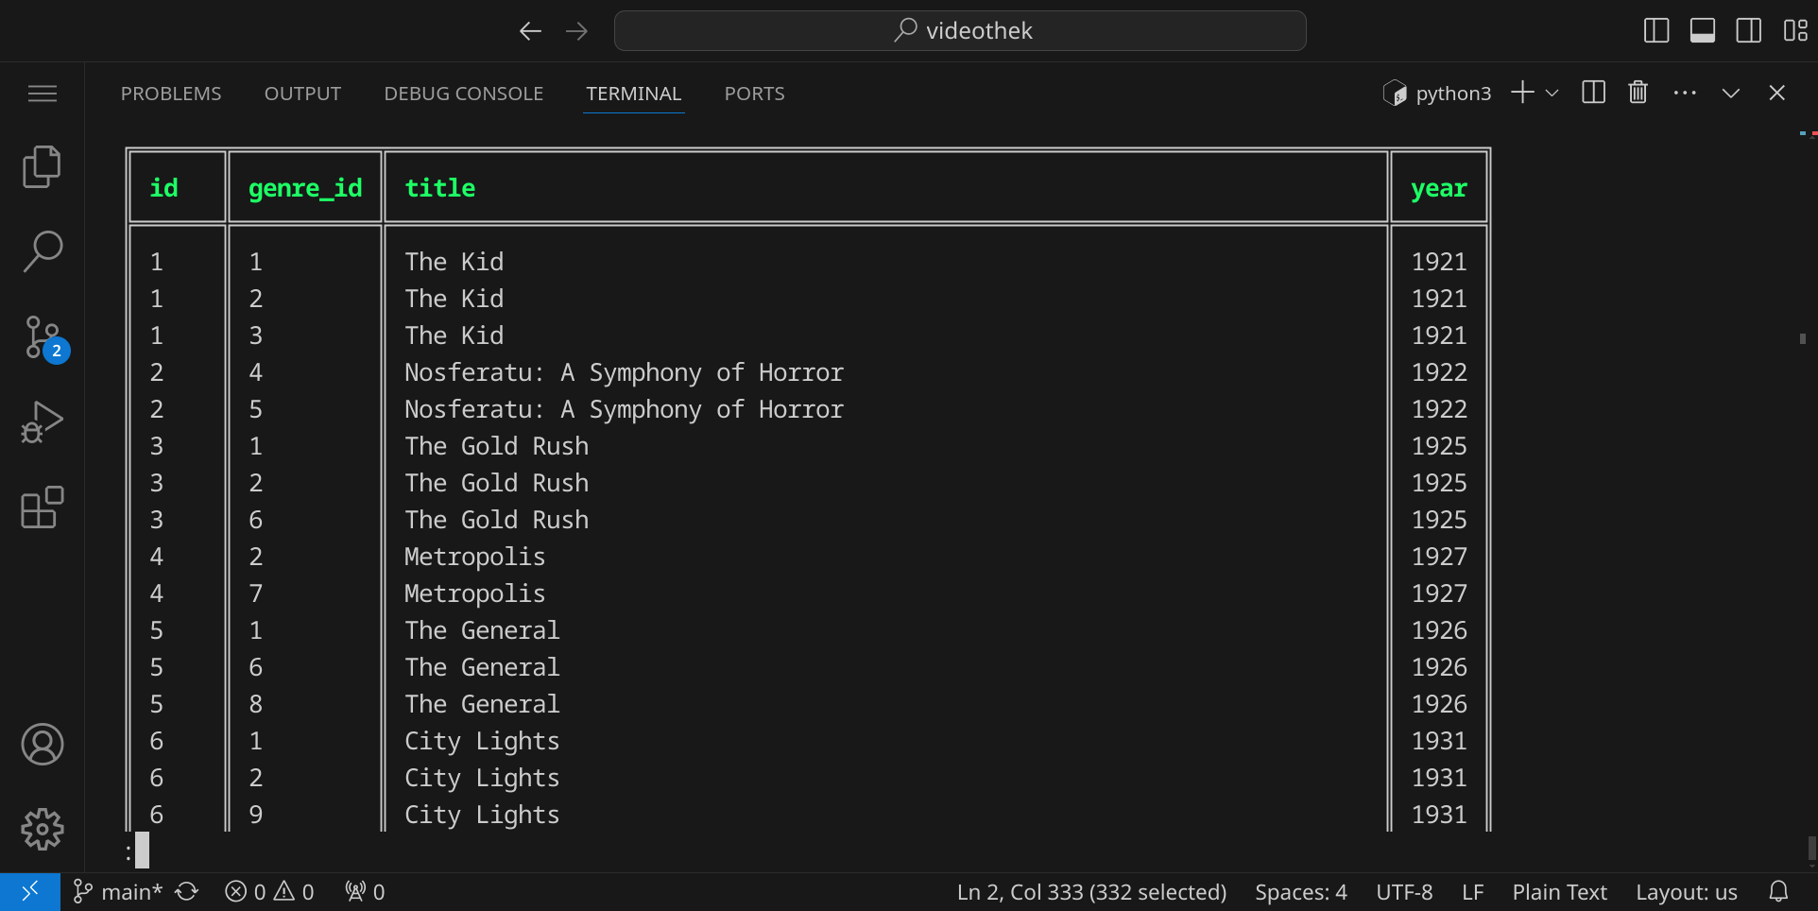Expand the new terminal launch profile dropdown
The width and height of the screenshot is (1818, 911).
pyautogui.click(x=1552, y=93)
